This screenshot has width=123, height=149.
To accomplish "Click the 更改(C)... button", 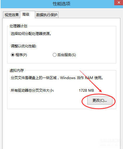I will pyautogui.click(x=100, y=101).
